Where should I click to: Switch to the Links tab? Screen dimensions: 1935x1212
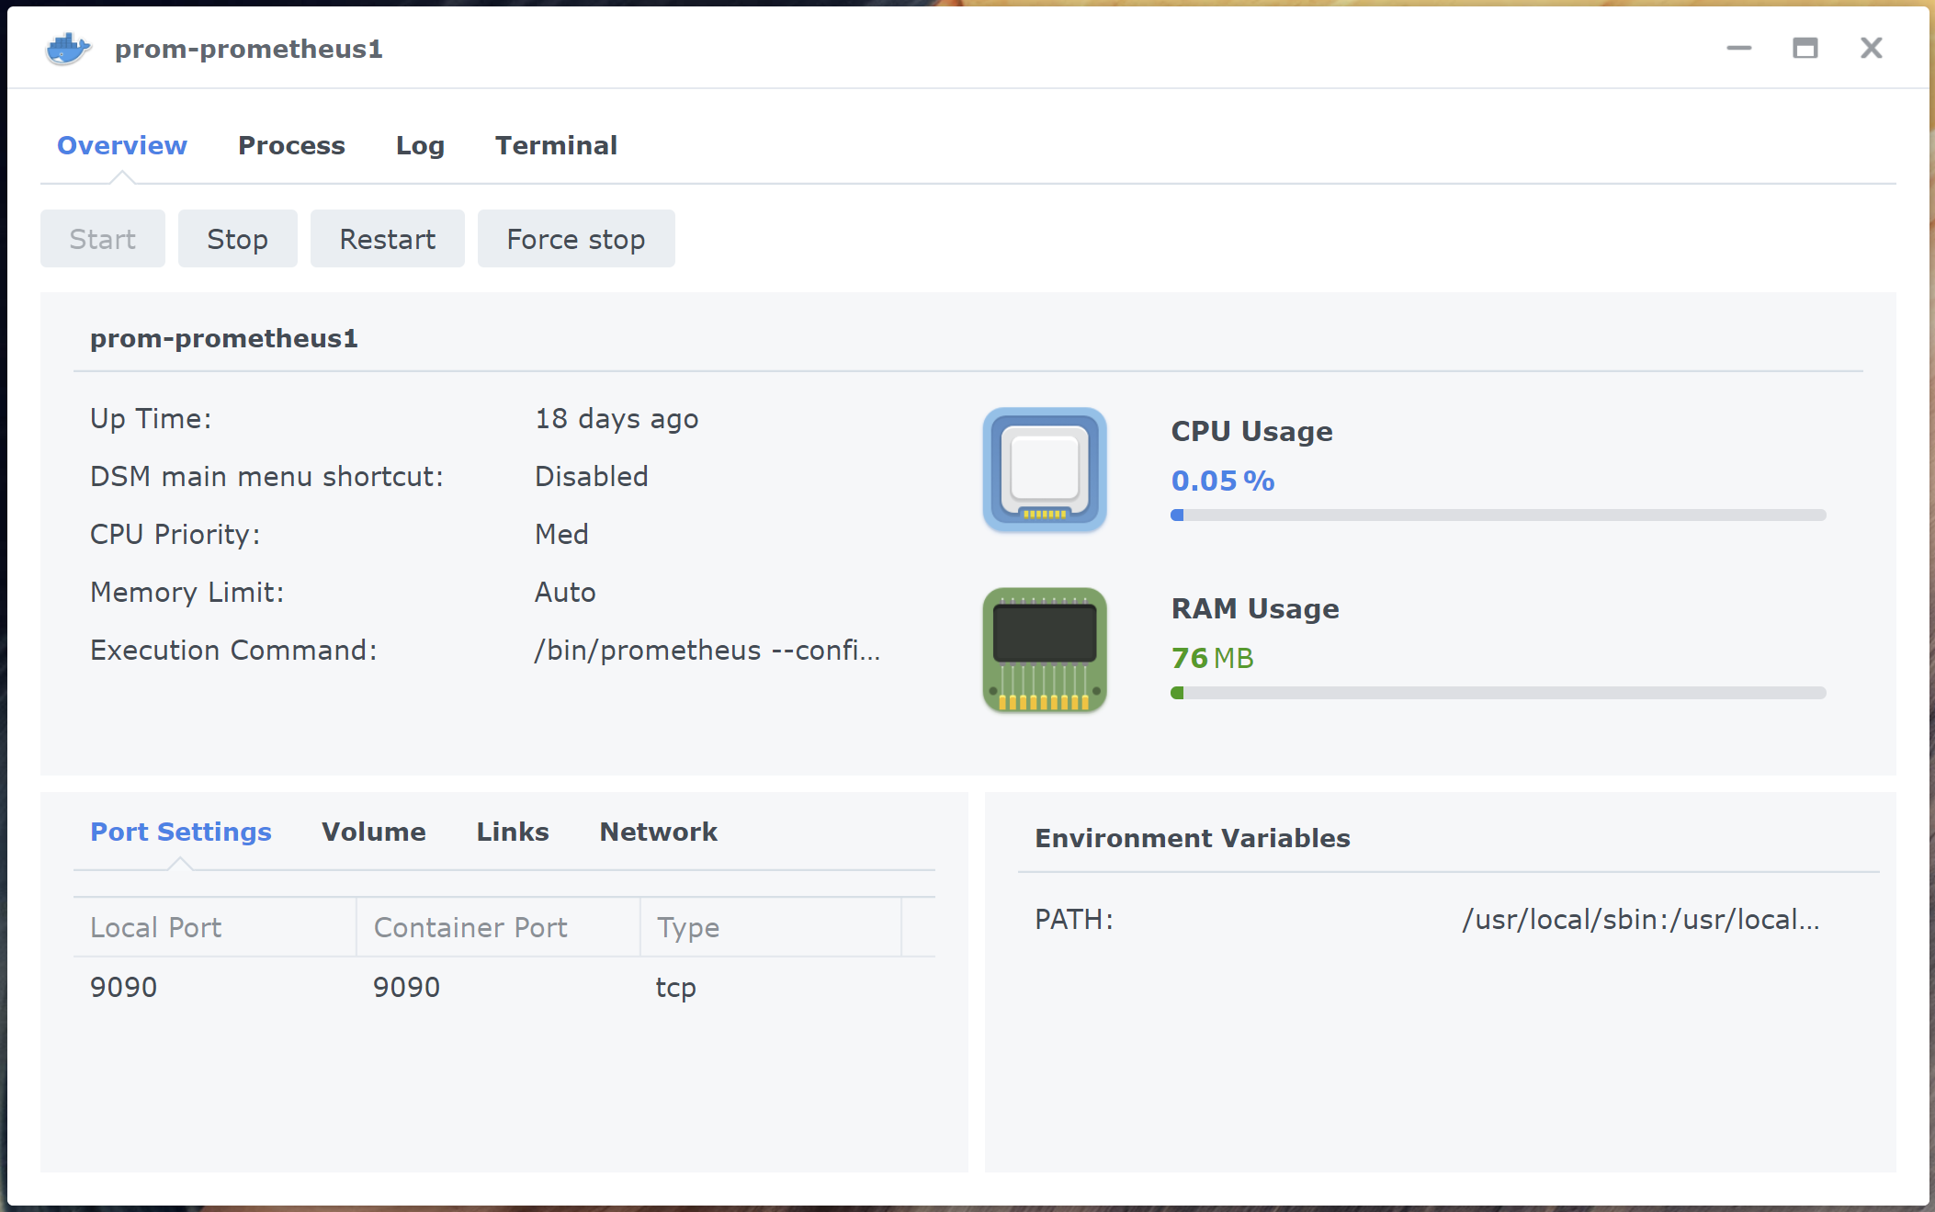click(x=512, y=832)
